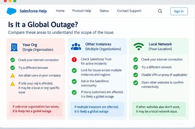The height and width of the screenshot is (129, 195).
Task: Click 'Compare these areas' subtitle text
Action: (61, 33)
